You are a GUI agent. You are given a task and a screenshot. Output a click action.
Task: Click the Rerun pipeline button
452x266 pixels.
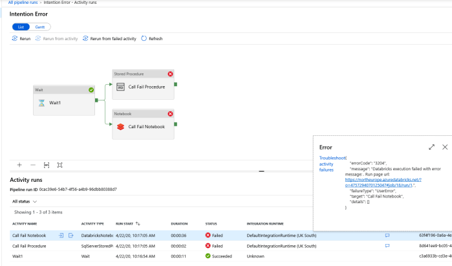click(21, 38)
